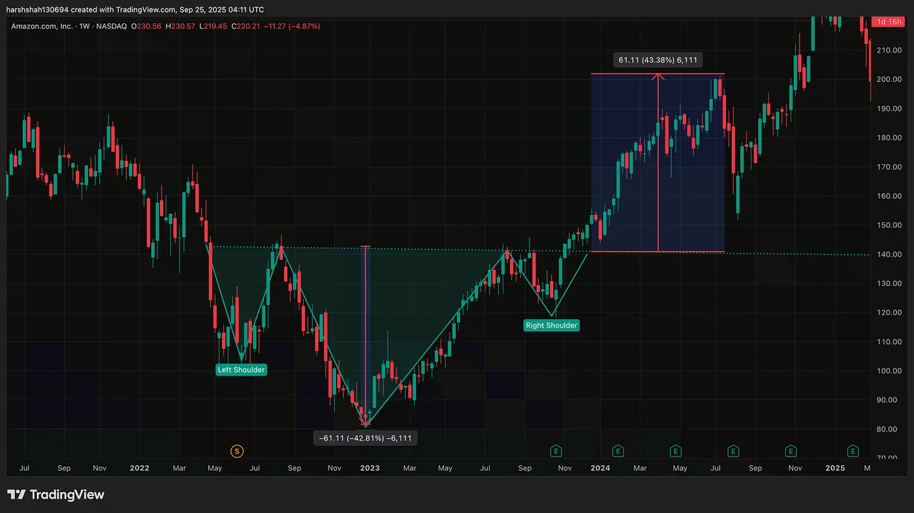The image size is (914, 513).
Task: Click the 160.00 price axis label
Action: (x=889, y=196)
